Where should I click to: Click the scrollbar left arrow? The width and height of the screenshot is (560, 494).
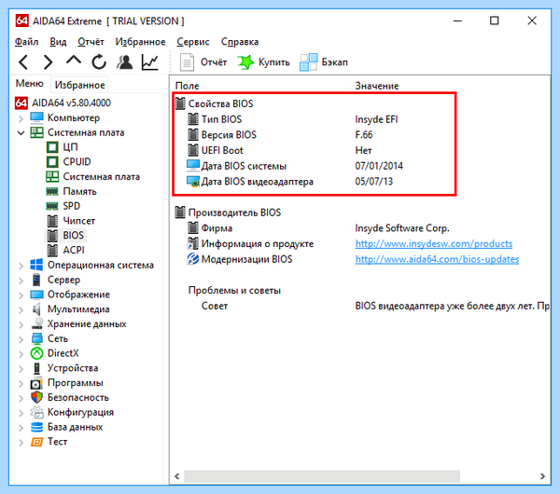coord(177,476)
